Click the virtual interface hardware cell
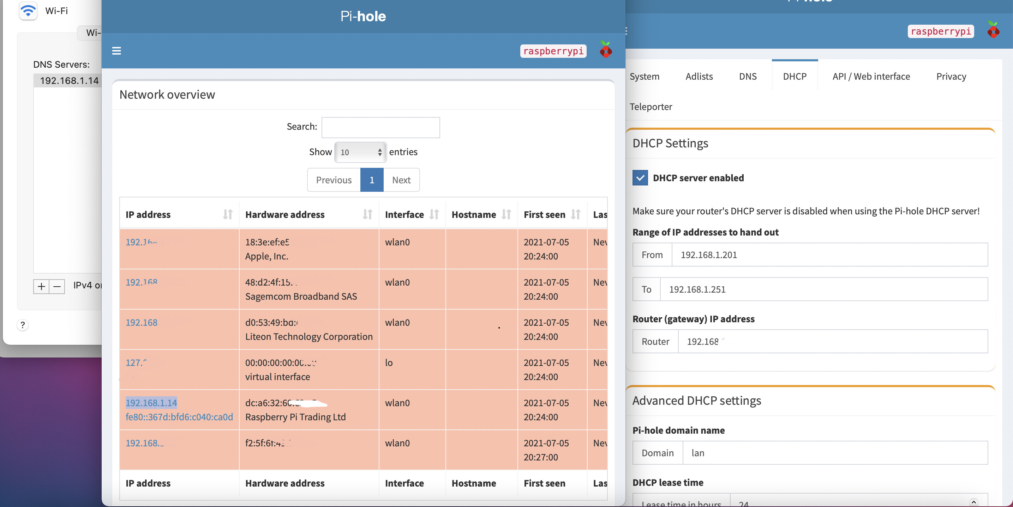The image size is (1013, 507). point(309,369)
